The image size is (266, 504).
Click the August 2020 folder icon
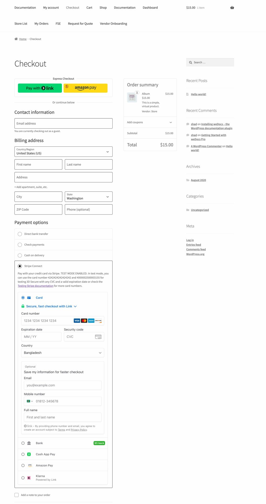pos(188,180)
